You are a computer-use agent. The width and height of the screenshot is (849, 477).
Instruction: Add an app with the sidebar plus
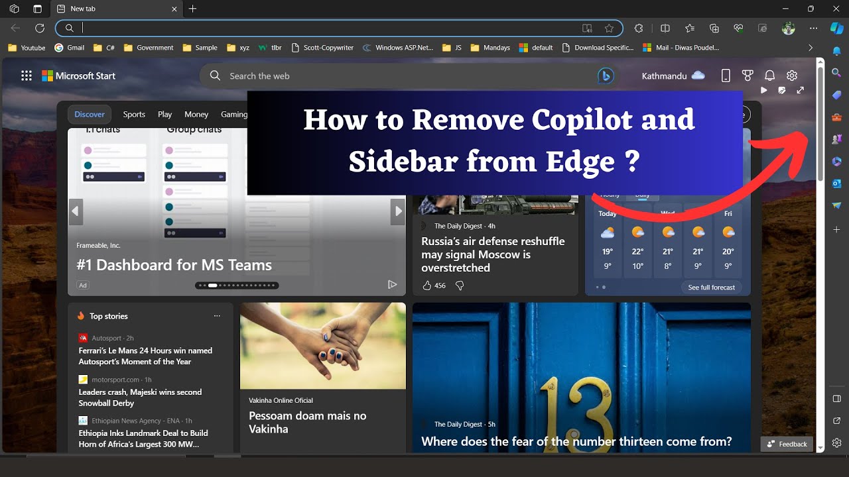[x=836, y=229]
